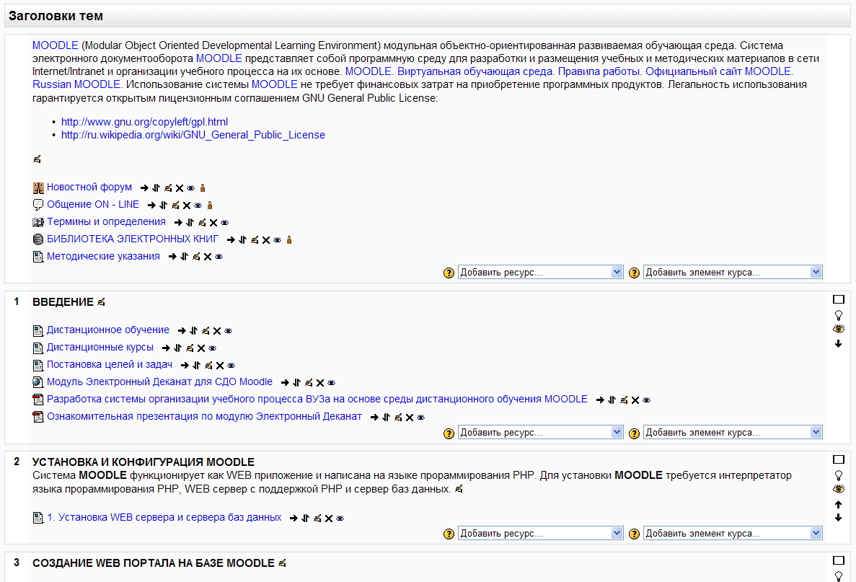Open help for Добавить ресурс in ВВЕДЕНИЕ
This screenshot has height=582, width=856.
click(x=449, y=433)
